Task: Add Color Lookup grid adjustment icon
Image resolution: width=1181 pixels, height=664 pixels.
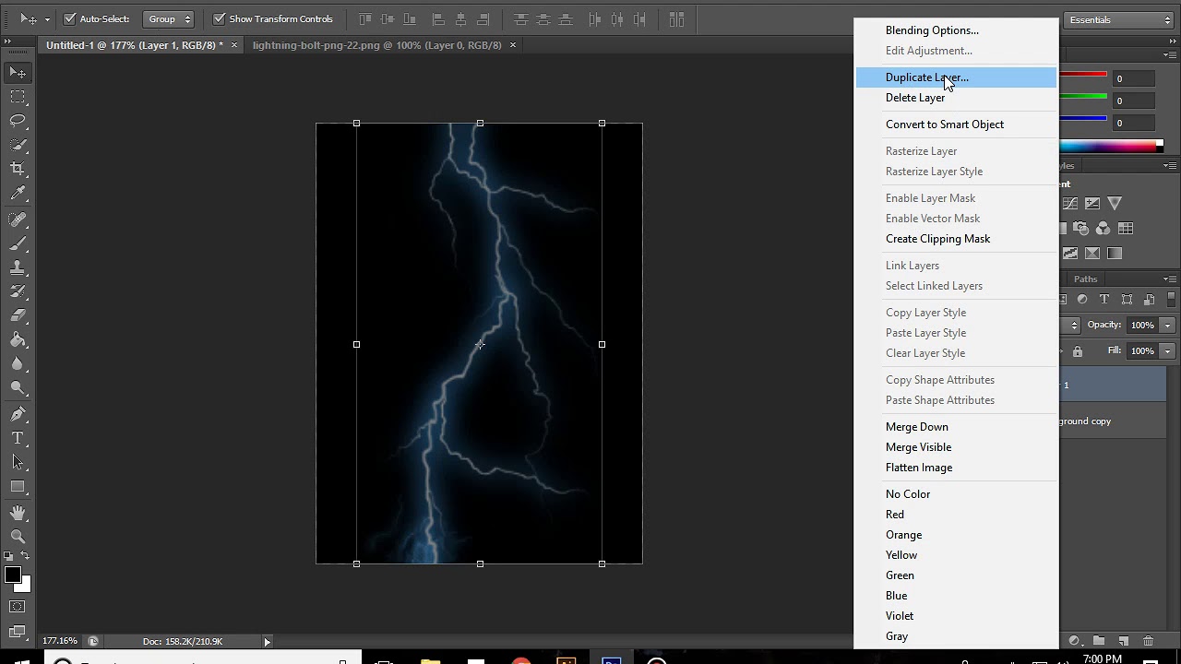Action: [1126, 229]
